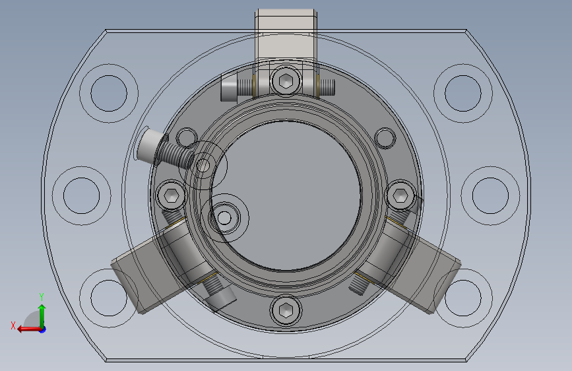Pick the hex socket screw at ring bottom
The image size is (572, 371).
tap(286, 310)
